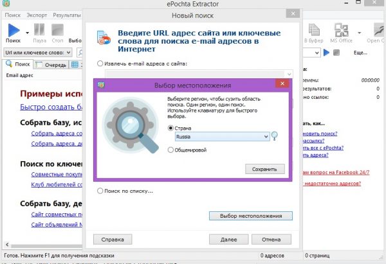
Task: Open the dropdown arrow next to MS Office
Action: pos(360,33)
